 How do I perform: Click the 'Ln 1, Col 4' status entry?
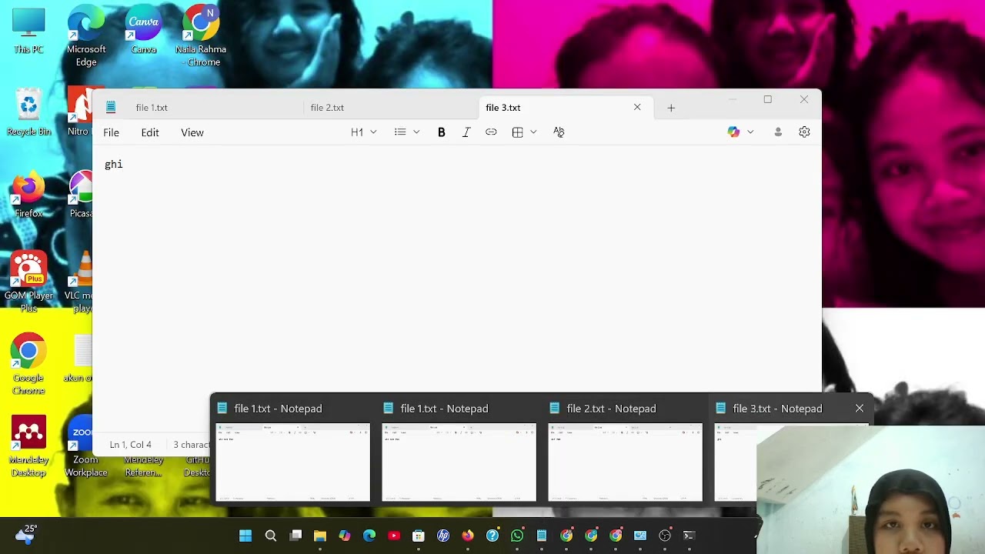131,445
